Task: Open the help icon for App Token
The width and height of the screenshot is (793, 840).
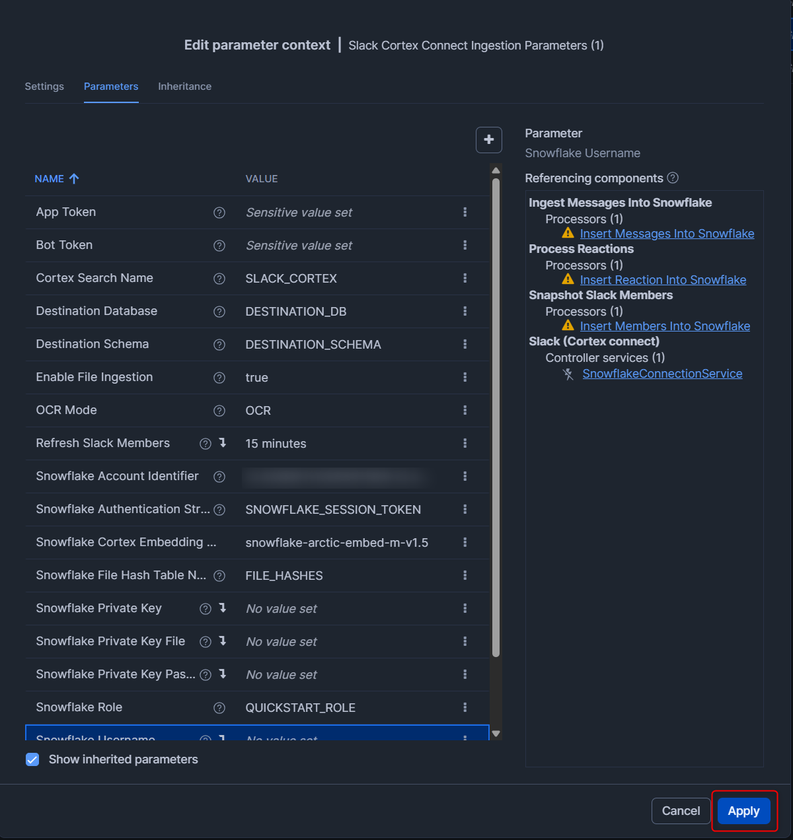Action: 219,213
